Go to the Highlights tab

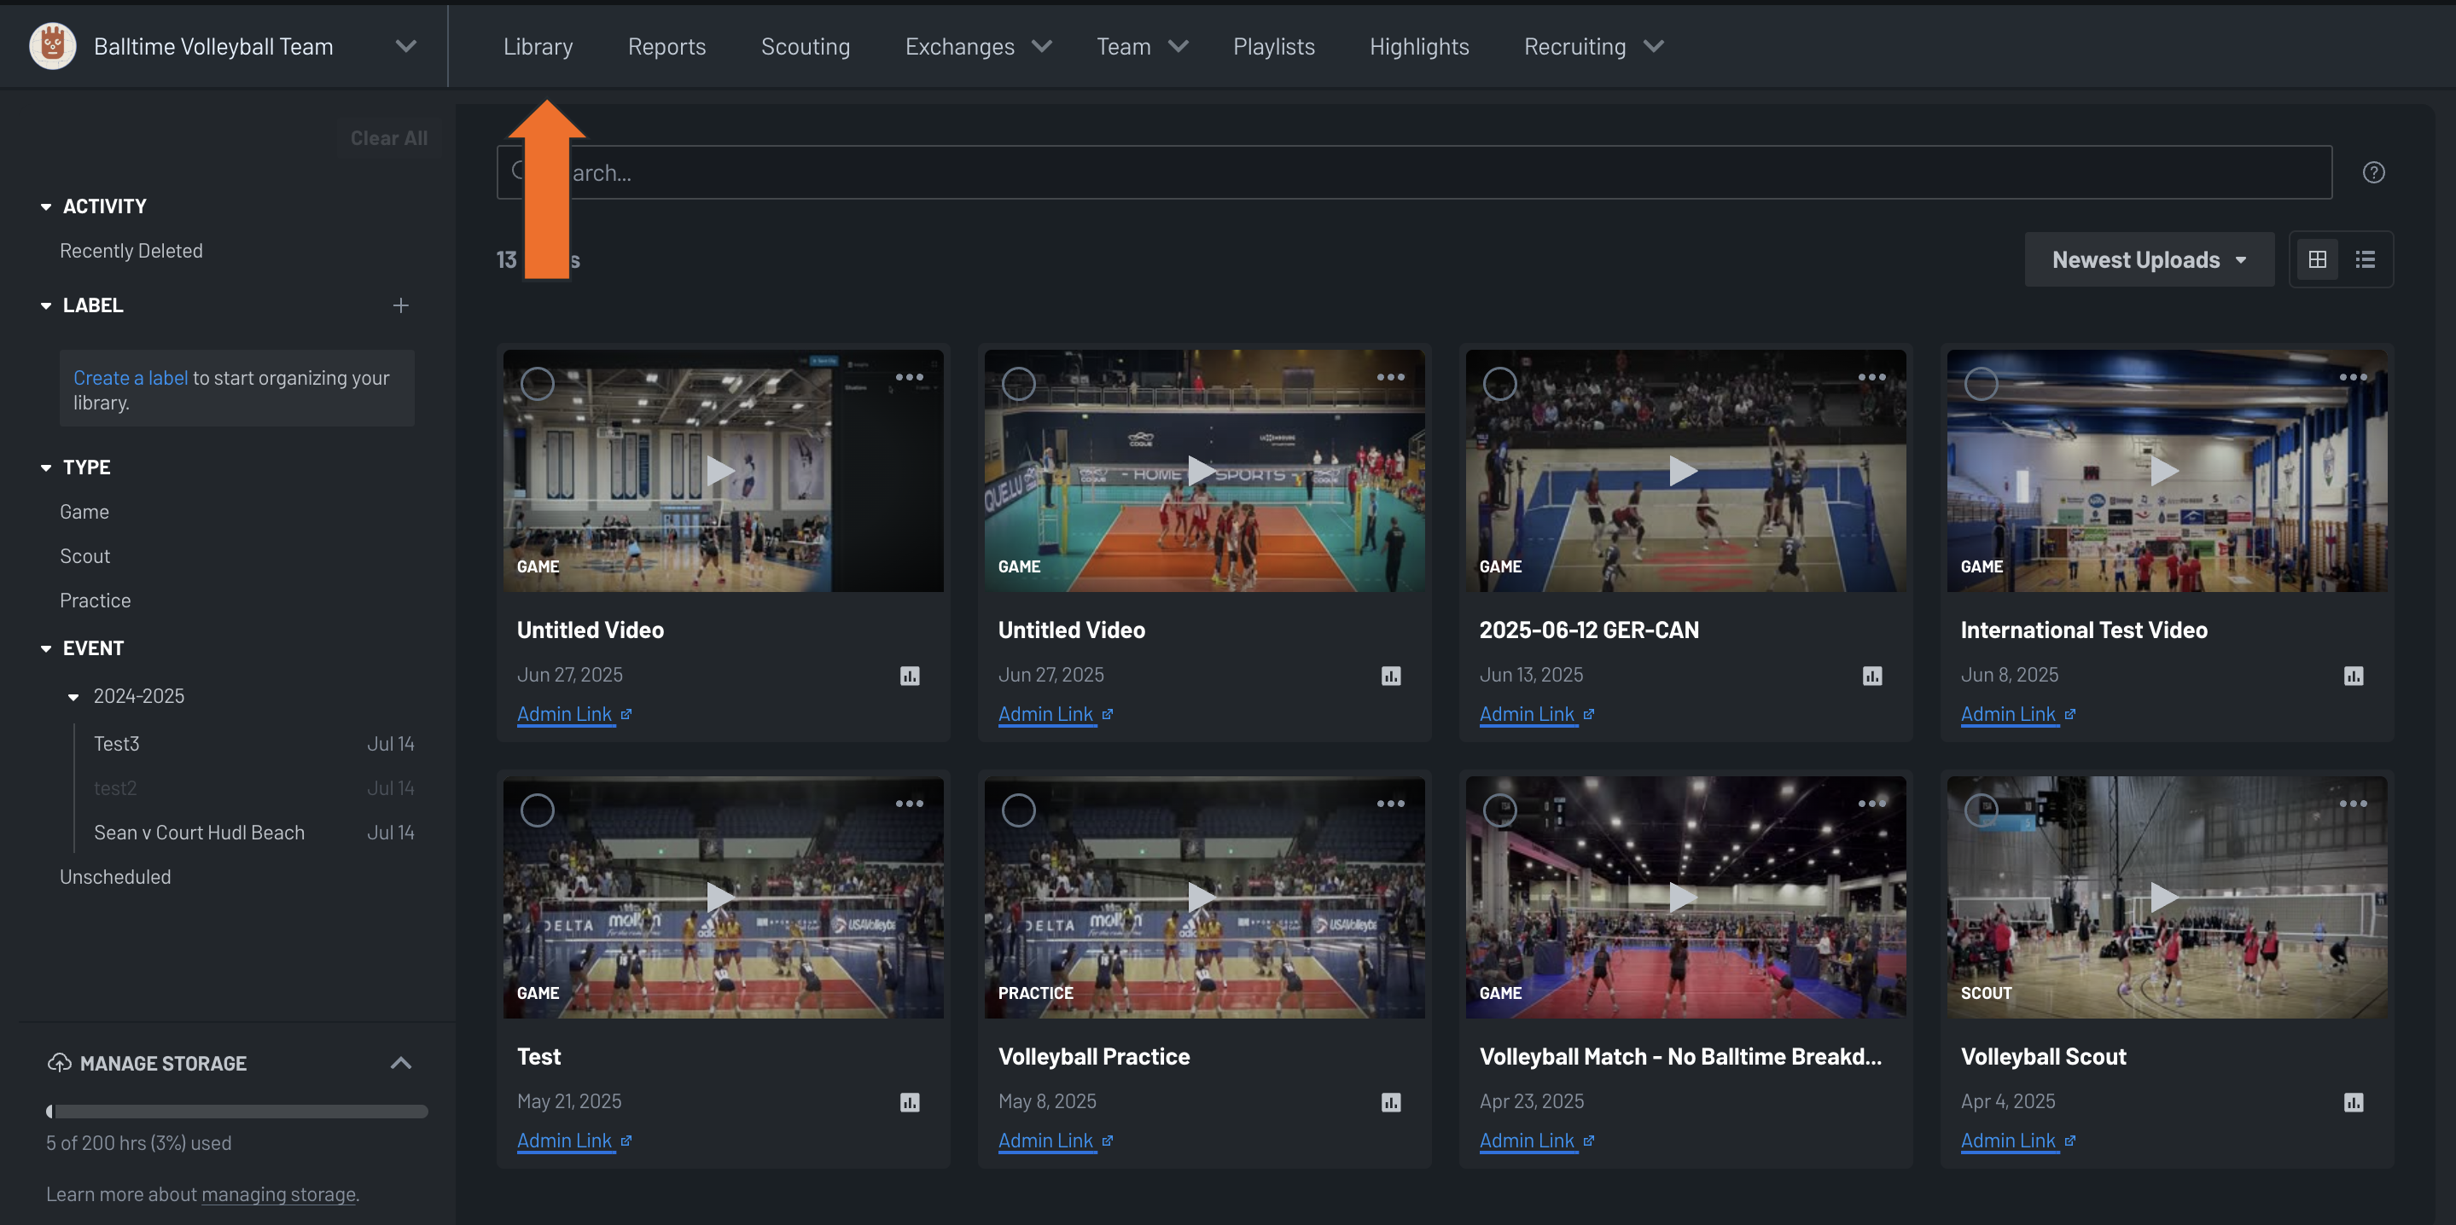1418,47
